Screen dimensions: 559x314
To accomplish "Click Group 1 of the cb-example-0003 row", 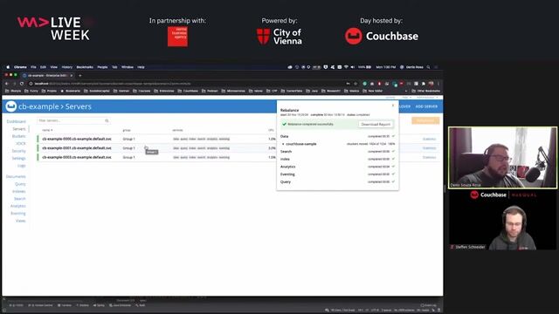I will (128, 157).
